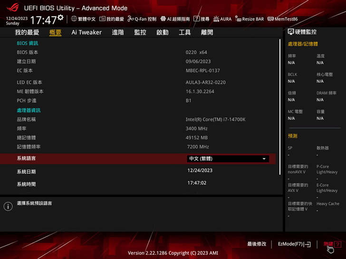
Task: Open 最後修改 last modified log
Action: tap(257, 244)
